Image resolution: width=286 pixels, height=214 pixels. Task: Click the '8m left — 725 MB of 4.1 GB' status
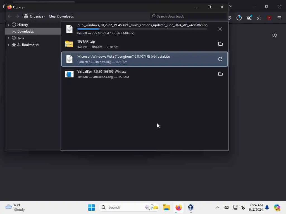click(106, 33)
